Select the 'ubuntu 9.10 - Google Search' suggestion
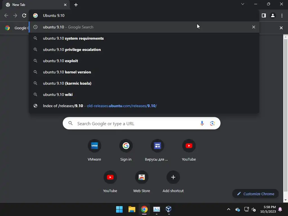 coord(144,27)
